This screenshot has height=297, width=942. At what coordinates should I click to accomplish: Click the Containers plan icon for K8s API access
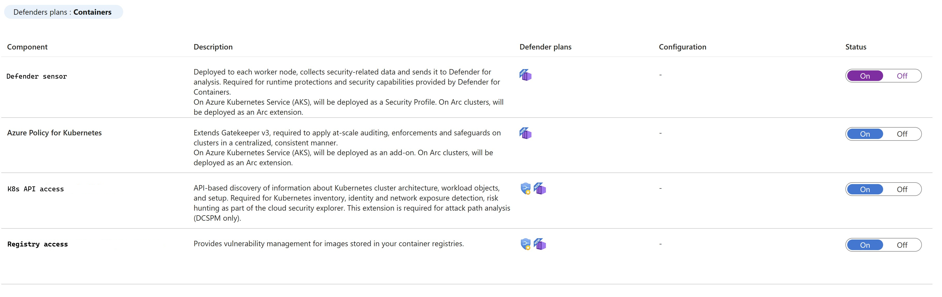click(540, 188)
